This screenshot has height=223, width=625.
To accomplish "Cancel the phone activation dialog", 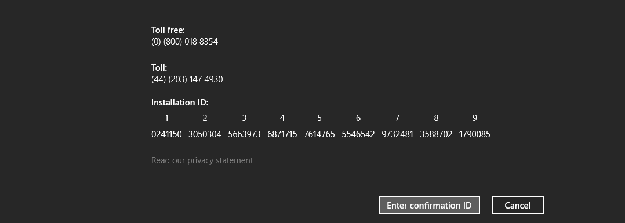I will 517,205.
